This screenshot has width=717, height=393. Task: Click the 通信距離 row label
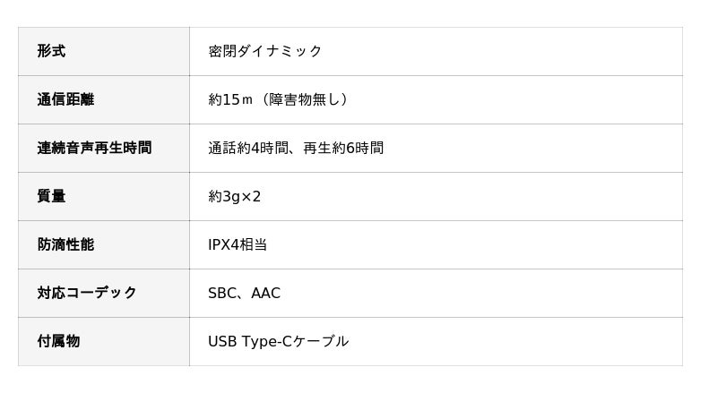(x=65, y=99)
